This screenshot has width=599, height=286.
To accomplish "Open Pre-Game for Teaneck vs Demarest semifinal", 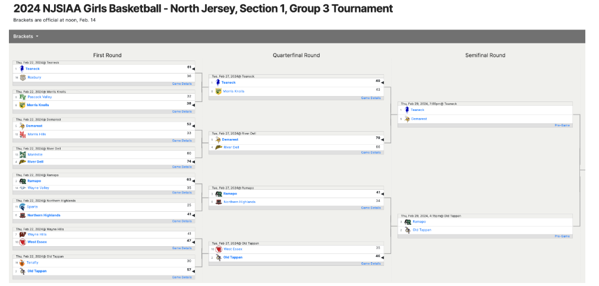I will click(562, 126).
